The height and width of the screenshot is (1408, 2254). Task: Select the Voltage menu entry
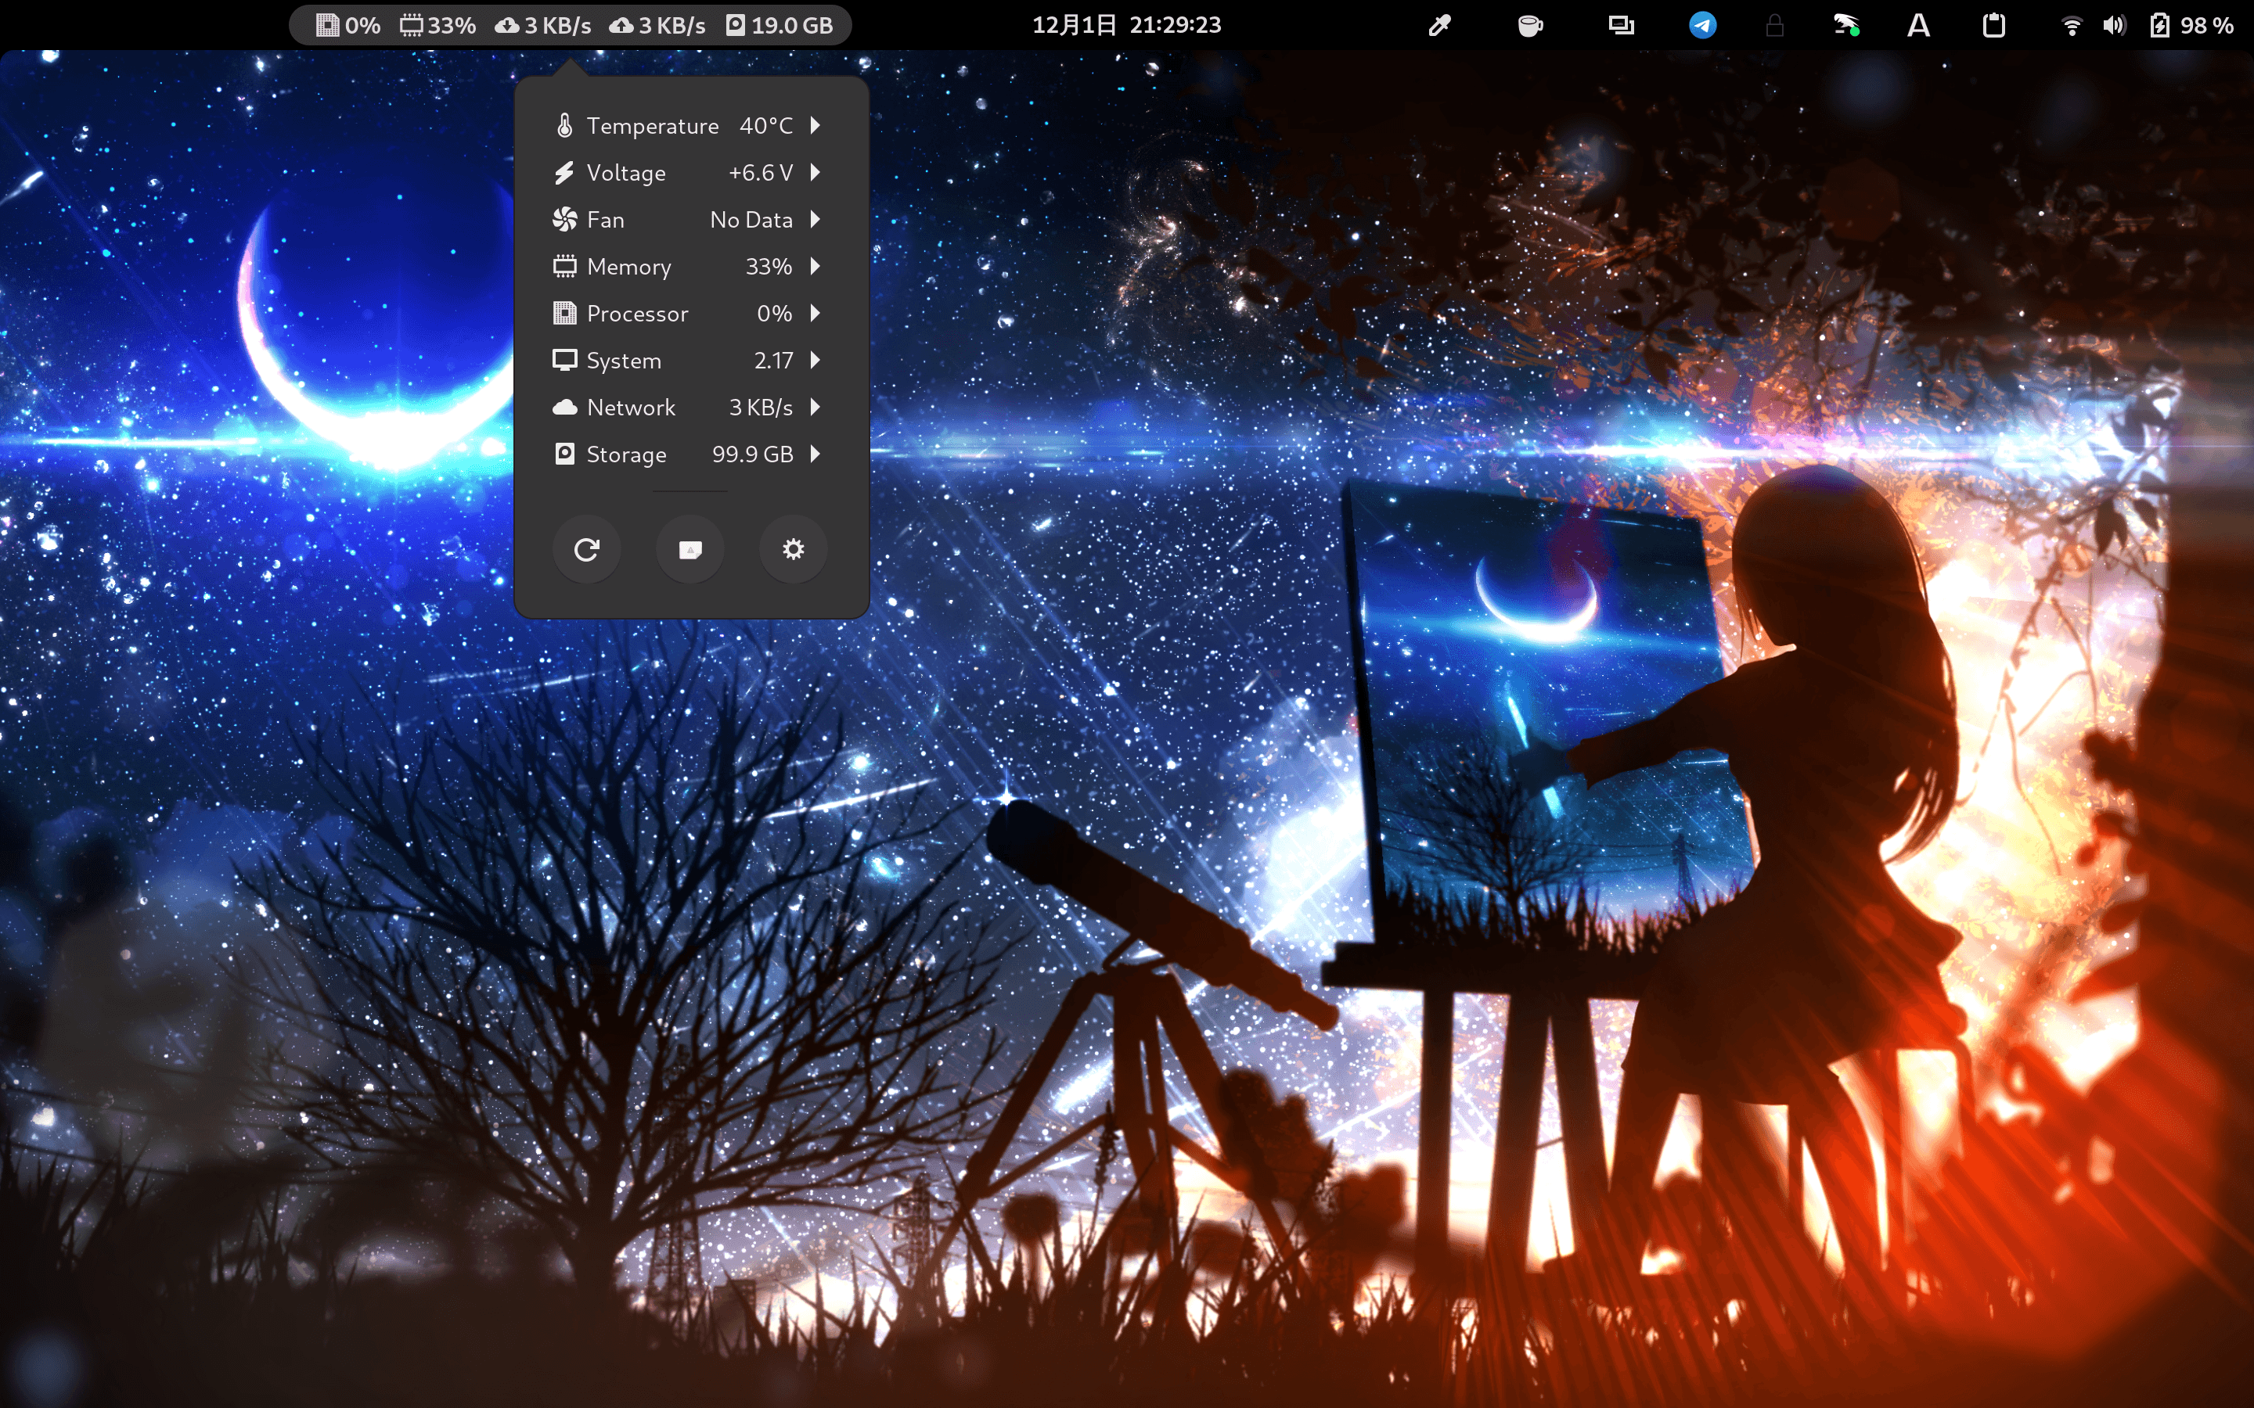point(691,172)
